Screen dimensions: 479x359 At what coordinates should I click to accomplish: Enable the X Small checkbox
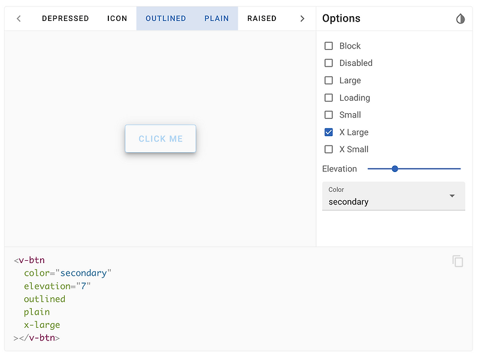tap(329, 149)
